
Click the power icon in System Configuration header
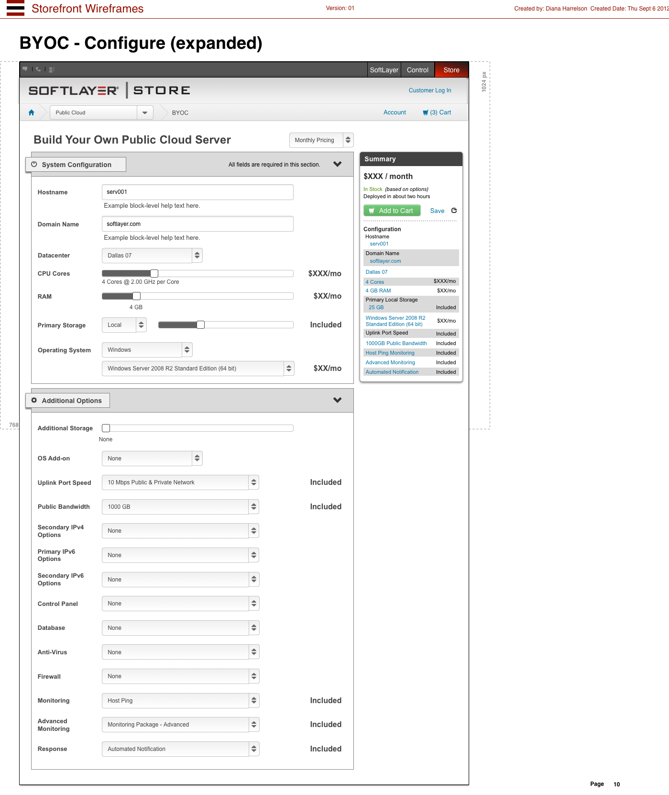[34, 164]
